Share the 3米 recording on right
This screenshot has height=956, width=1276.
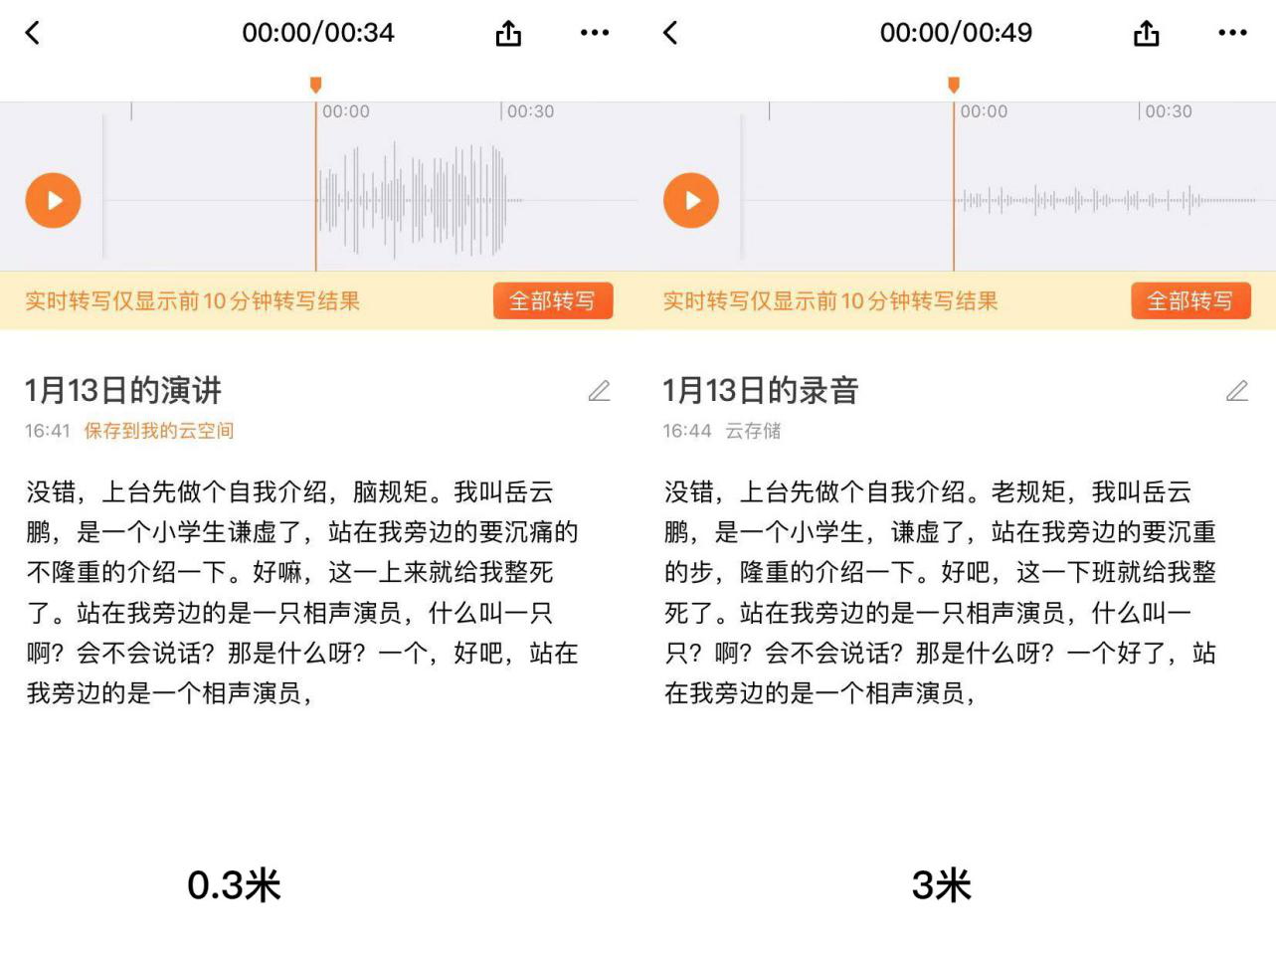click(x=1146, y=33)
